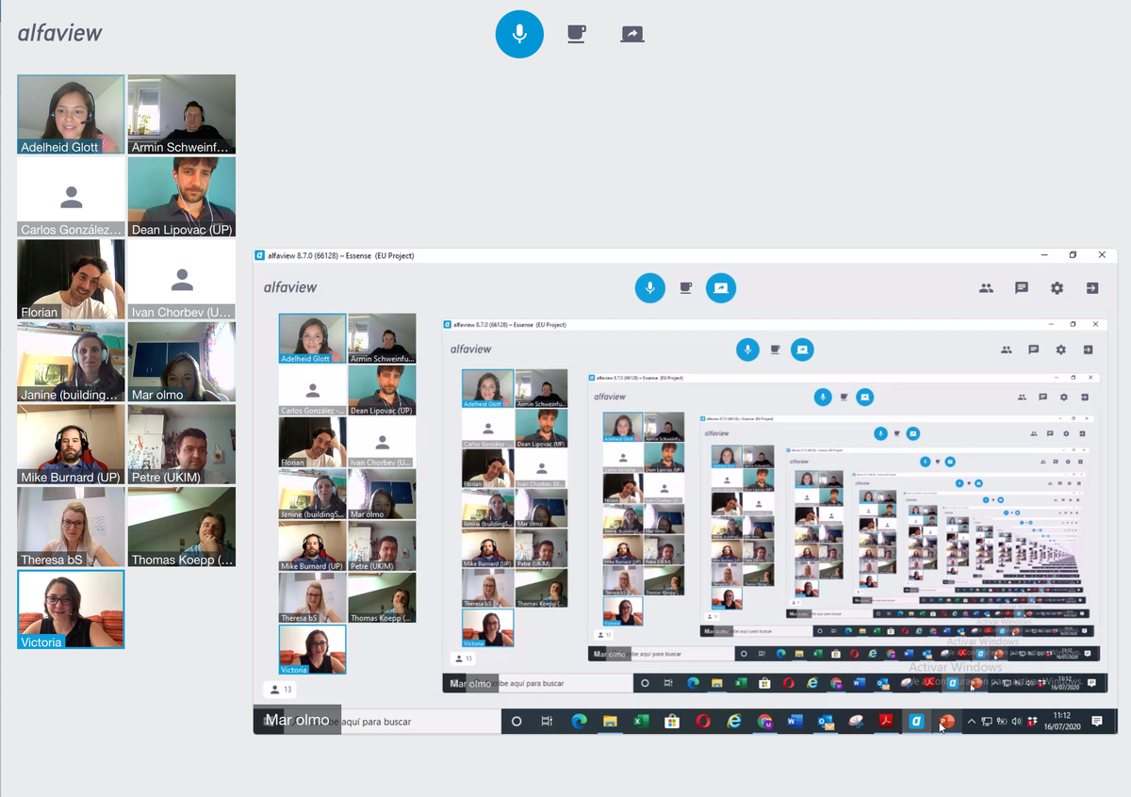Open Microsoft Edge from the shared taskbar
This screenshot has height=797, width=1131.
[579, 722]
